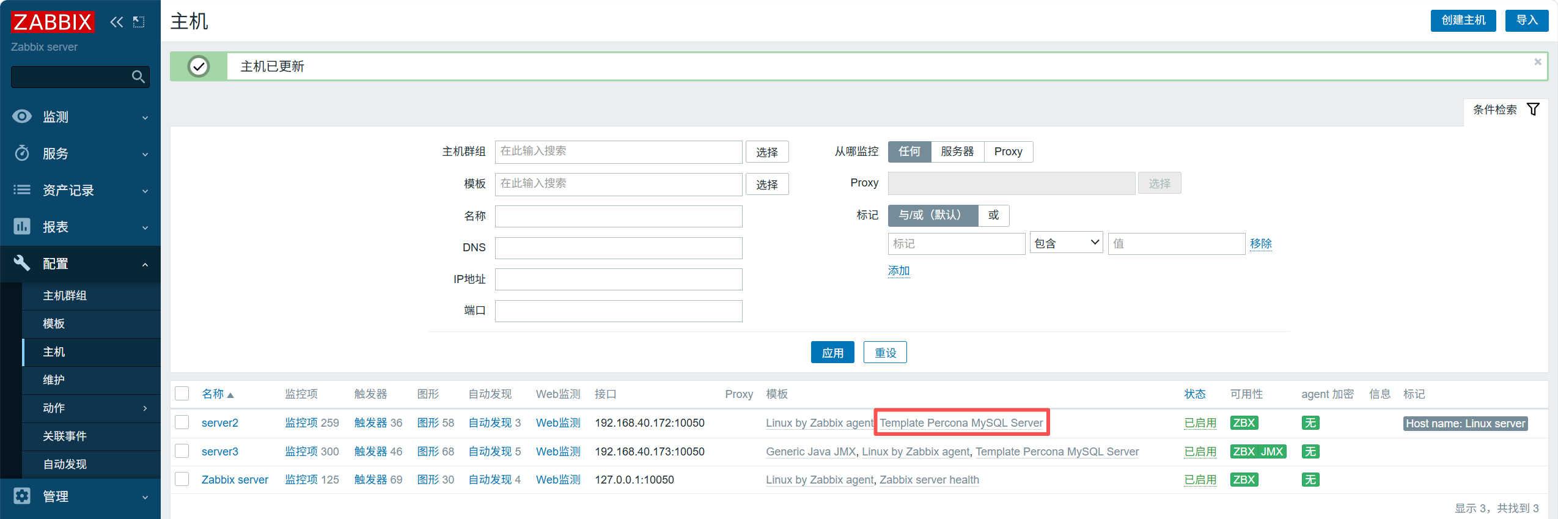Click encryption 无 badge for Zabbix server

(1310, 480)
